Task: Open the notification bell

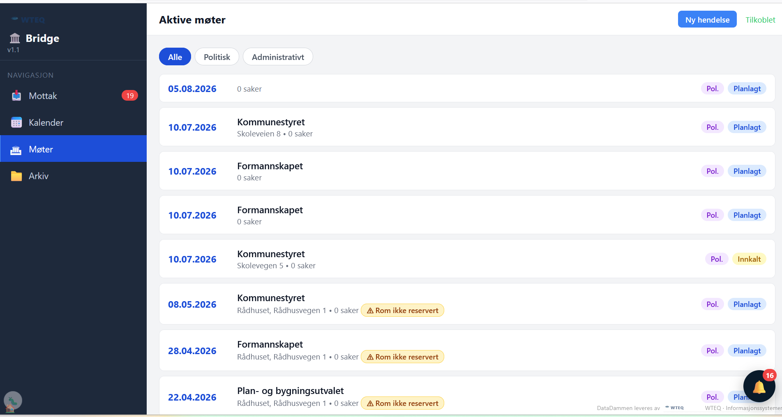Action: [759, 387]
